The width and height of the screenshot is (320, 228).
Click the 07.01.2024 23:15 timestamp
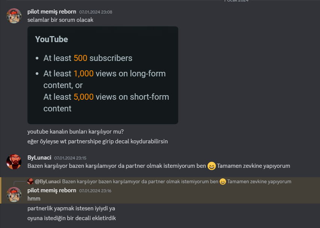[x=70, y=158]
